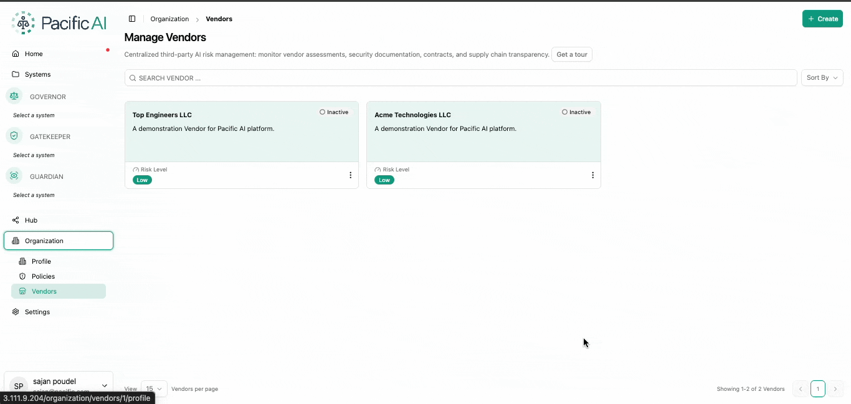Screen dimensions: 851x404
Task: Click 'Showing 1-2 of 2 Vendors' text
Action: click(x=751, y=389)
